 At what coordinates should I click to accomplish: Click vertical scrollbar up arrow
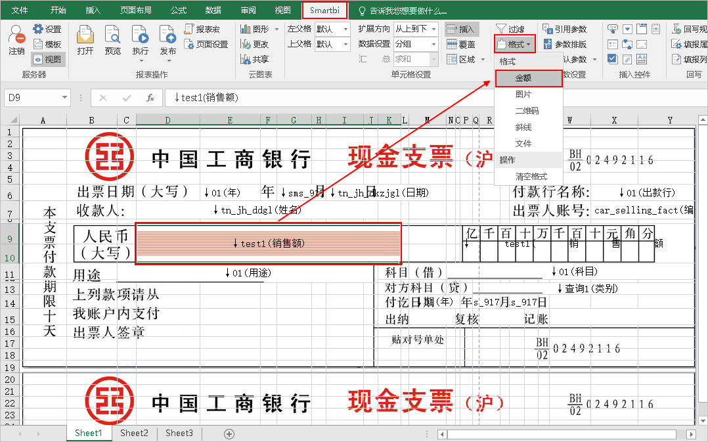[703, 120]
